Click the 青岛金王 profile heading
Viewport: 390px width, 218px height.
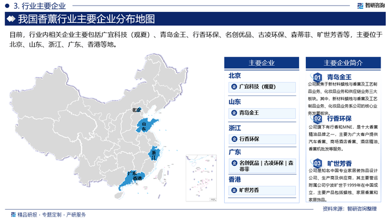click(339, 77)
